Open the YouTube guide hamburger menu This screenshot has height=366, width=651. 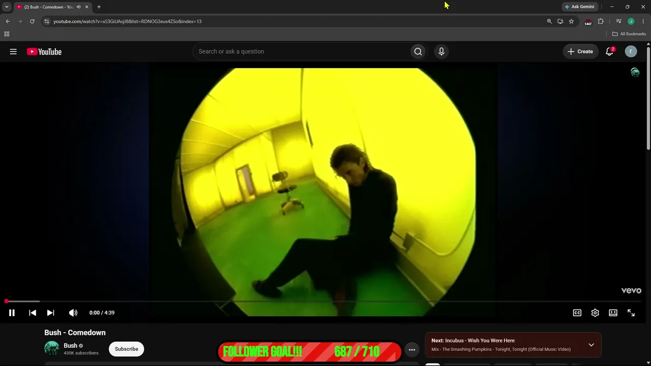click(13, 51)
